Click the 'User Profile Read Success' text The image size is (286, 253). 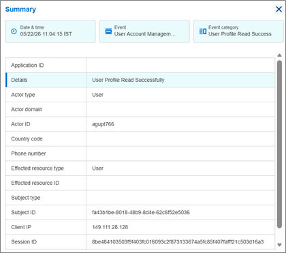[x=240, y=34]
